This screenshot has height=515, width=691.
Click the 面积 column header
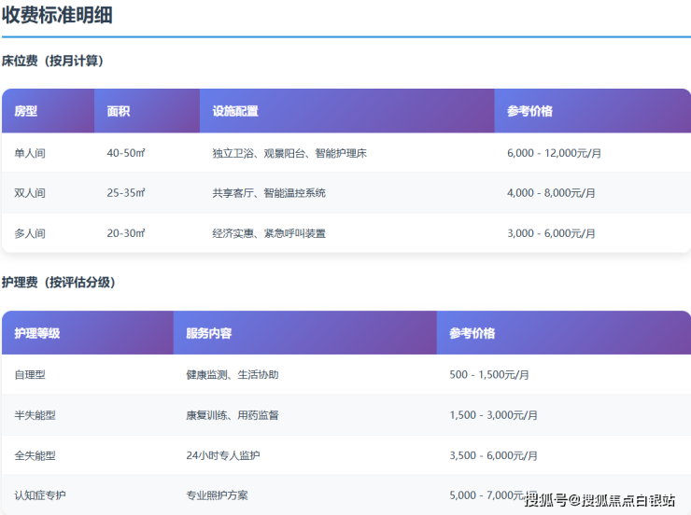pos(119,111)
